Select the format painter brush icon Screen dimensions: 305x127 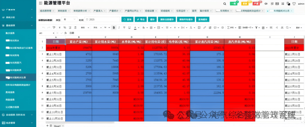pos(54,28)
